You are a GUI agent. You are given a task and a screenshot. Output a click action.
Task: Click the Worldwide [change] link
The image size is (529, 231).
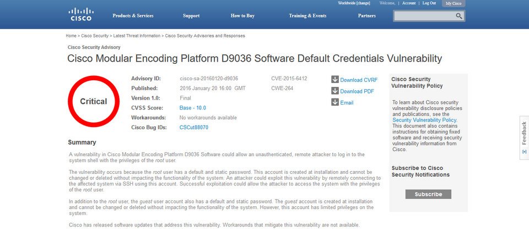pyautogui.click(x=354, y=3)
